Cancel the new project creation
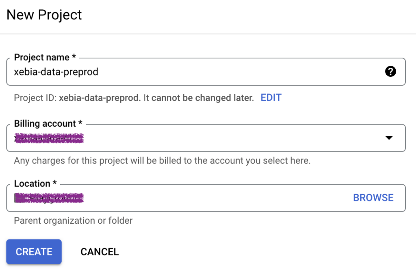The image size is (416, 272). tap(100, 252)
